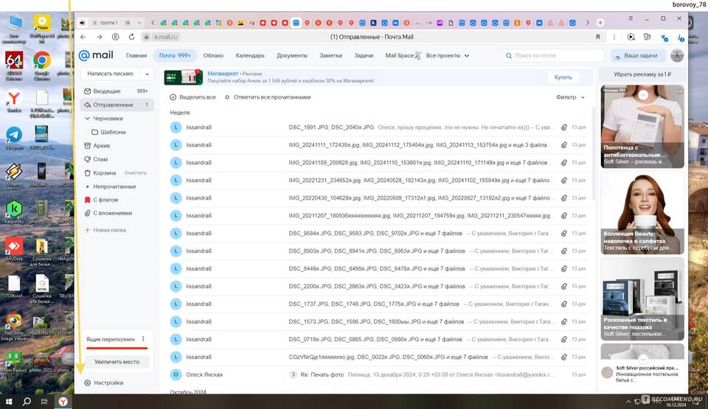Screen dimensions: 708x409
Task: Click the video picture-in-picture toolbar icon
Action: (631, 37)
